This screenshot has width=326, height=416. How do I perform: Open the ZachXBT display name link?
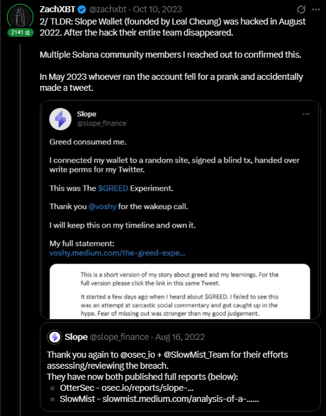click(58, 9)
